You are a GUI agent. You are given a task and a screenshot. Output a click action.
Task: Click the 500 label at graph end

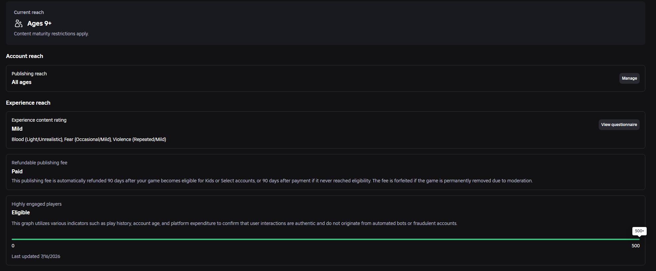(636, 246)
